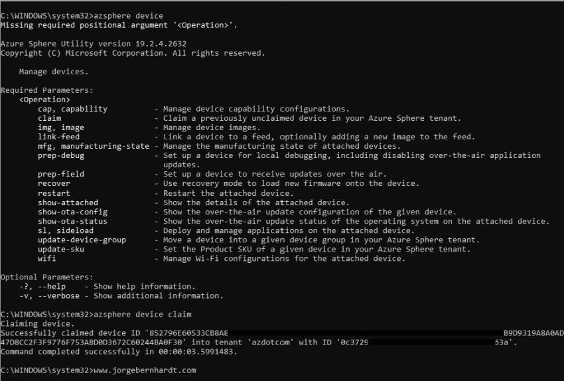Click the "cap, capability" operation name
The image size is (564, 381).
click(72, 109)
